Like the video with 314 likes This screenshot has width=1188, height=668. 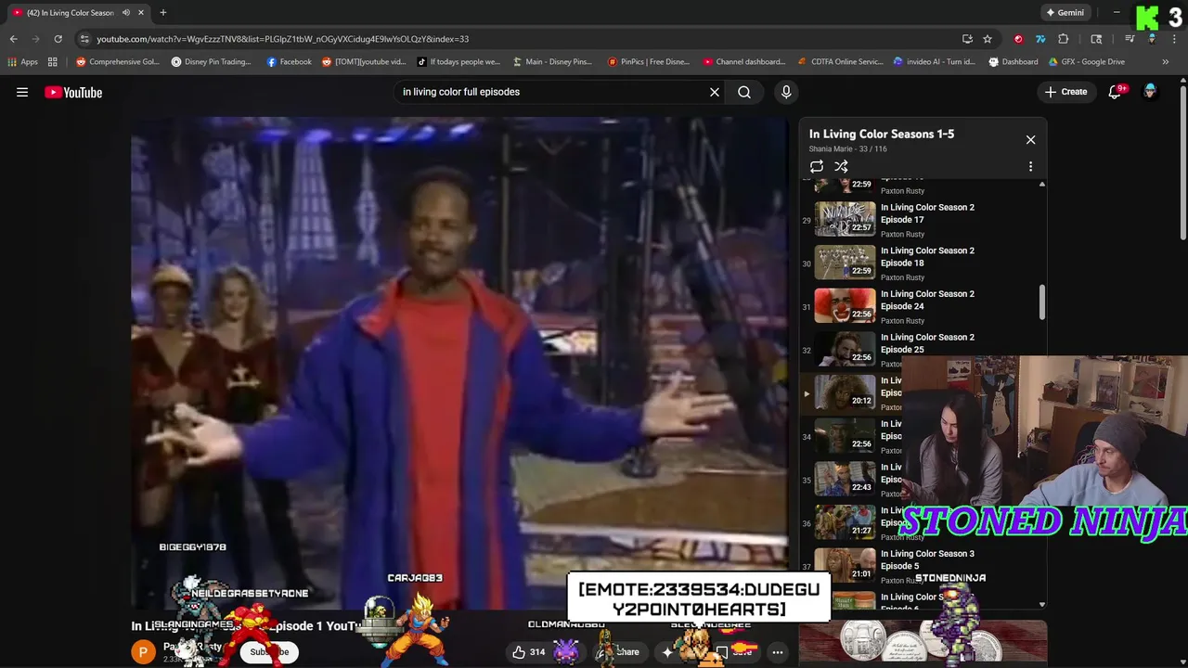tap(527, 652)
